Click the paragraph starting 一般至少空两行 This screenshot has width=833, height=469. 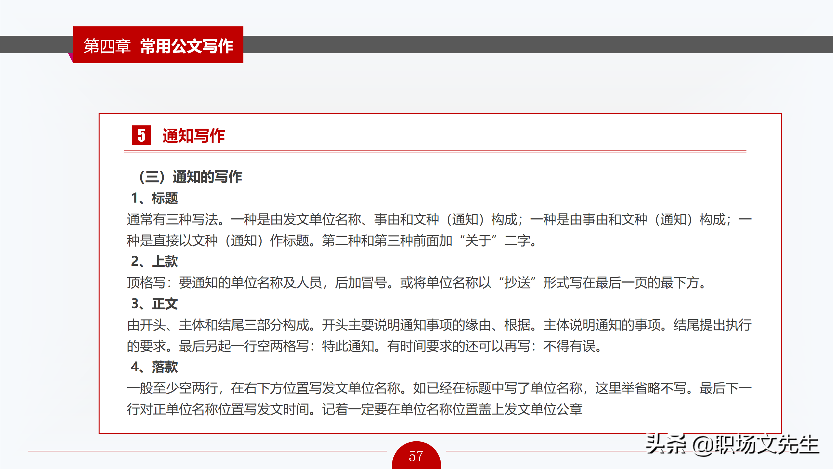[x=439, y=388]
